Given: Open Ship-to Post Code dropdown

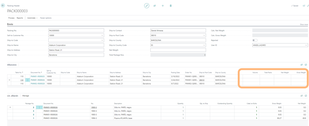Looking at the screenshot, I should click(204, 35).
